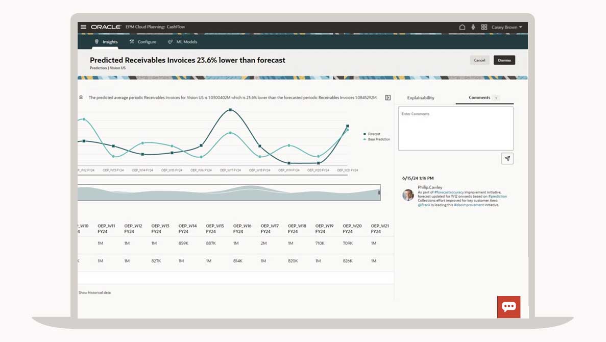Screen dimensions: 606x342
Task: Expand Casey Brown user menu
Action: [x=506, y=27]
